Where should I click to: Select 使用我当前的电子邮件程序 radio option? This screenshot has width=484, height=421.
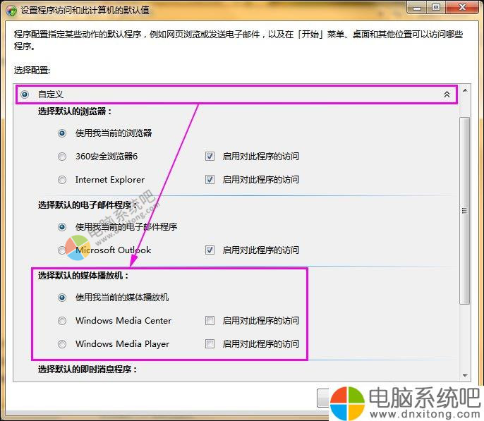63,226
